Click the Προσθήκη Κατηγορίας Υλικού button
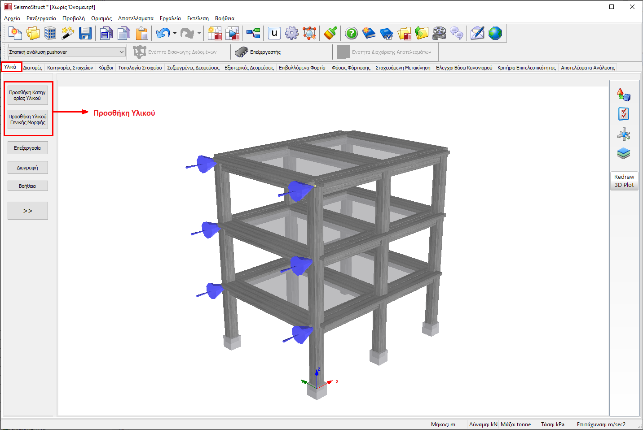This screenshot has height=433, width=643. click(27, 95)
